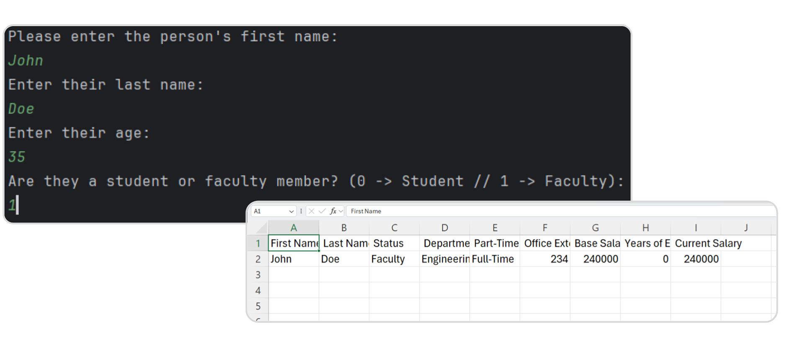Click the Name Box showing A1

point(269,211)
